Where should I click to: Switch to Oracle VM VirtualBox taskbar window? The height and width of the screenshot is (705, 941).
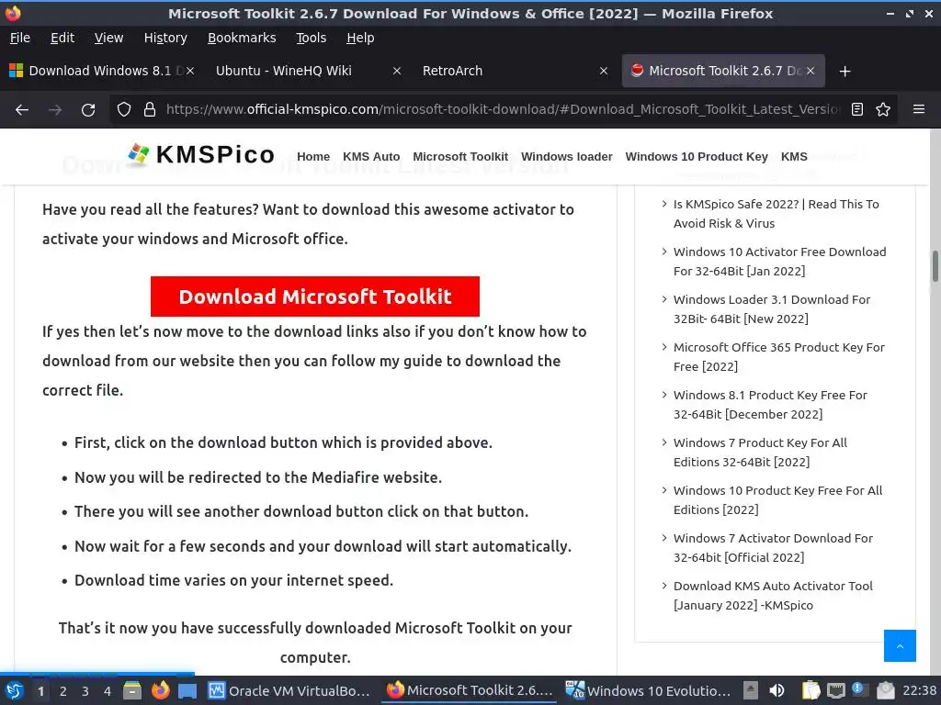(290, 690)
